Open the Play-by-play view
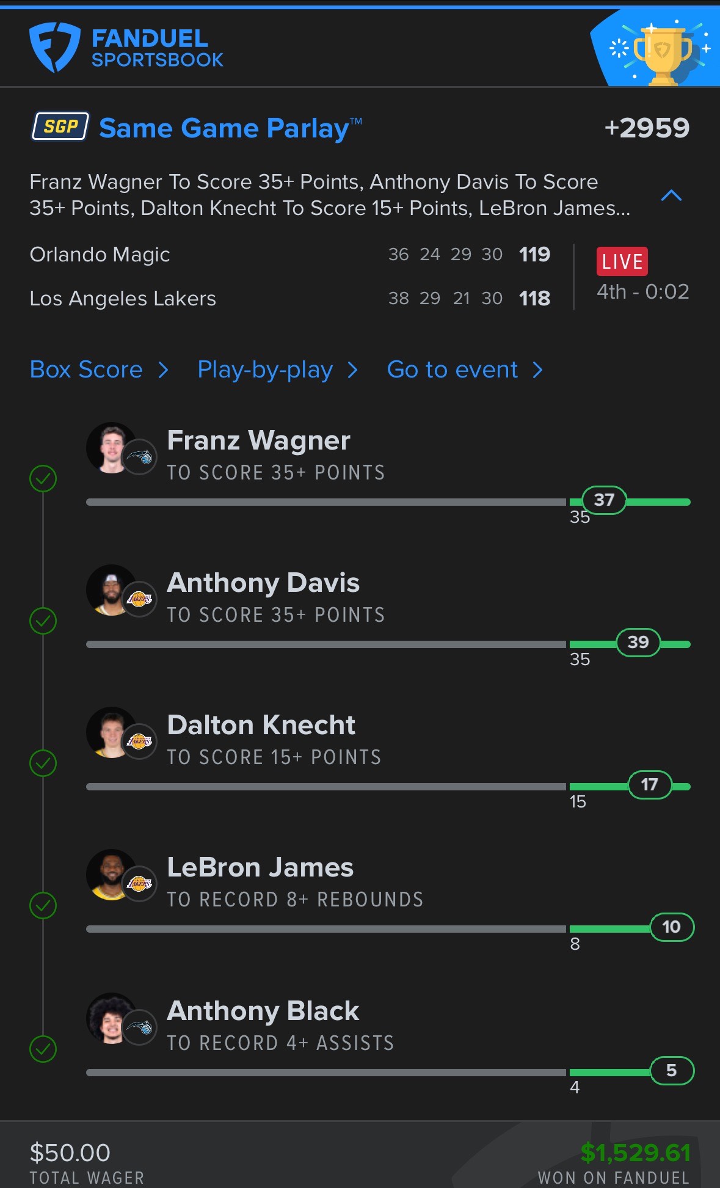The width and height of the screenshot is (720, 1188). (265, 370)
